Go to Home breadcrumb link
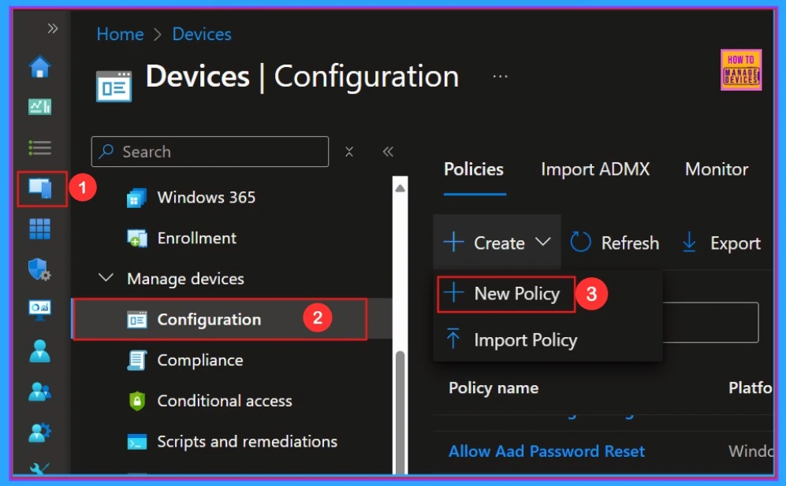786x486 pixels. pyautogui.click(x=121, y=34)
